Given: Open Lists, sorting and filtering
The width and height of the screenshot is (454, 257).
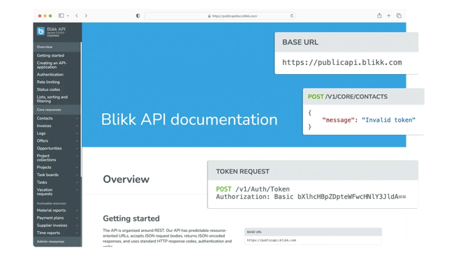Looking at the screenshot, I should pos(52,99).
